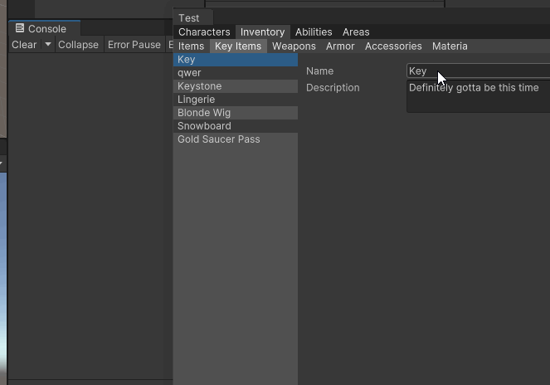The height and width of the screenshot is (385, 550).
Task: Toggle Collapse in the Console
Action: 78,45
